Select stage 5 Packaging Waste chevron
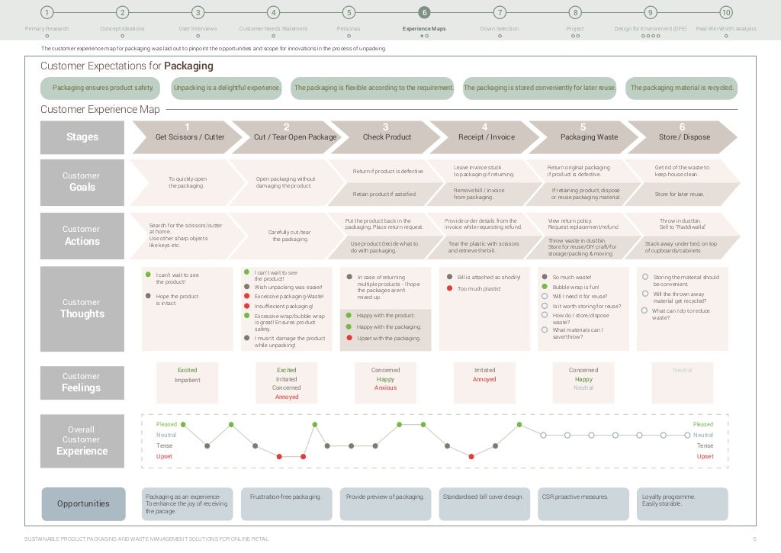 585,137
